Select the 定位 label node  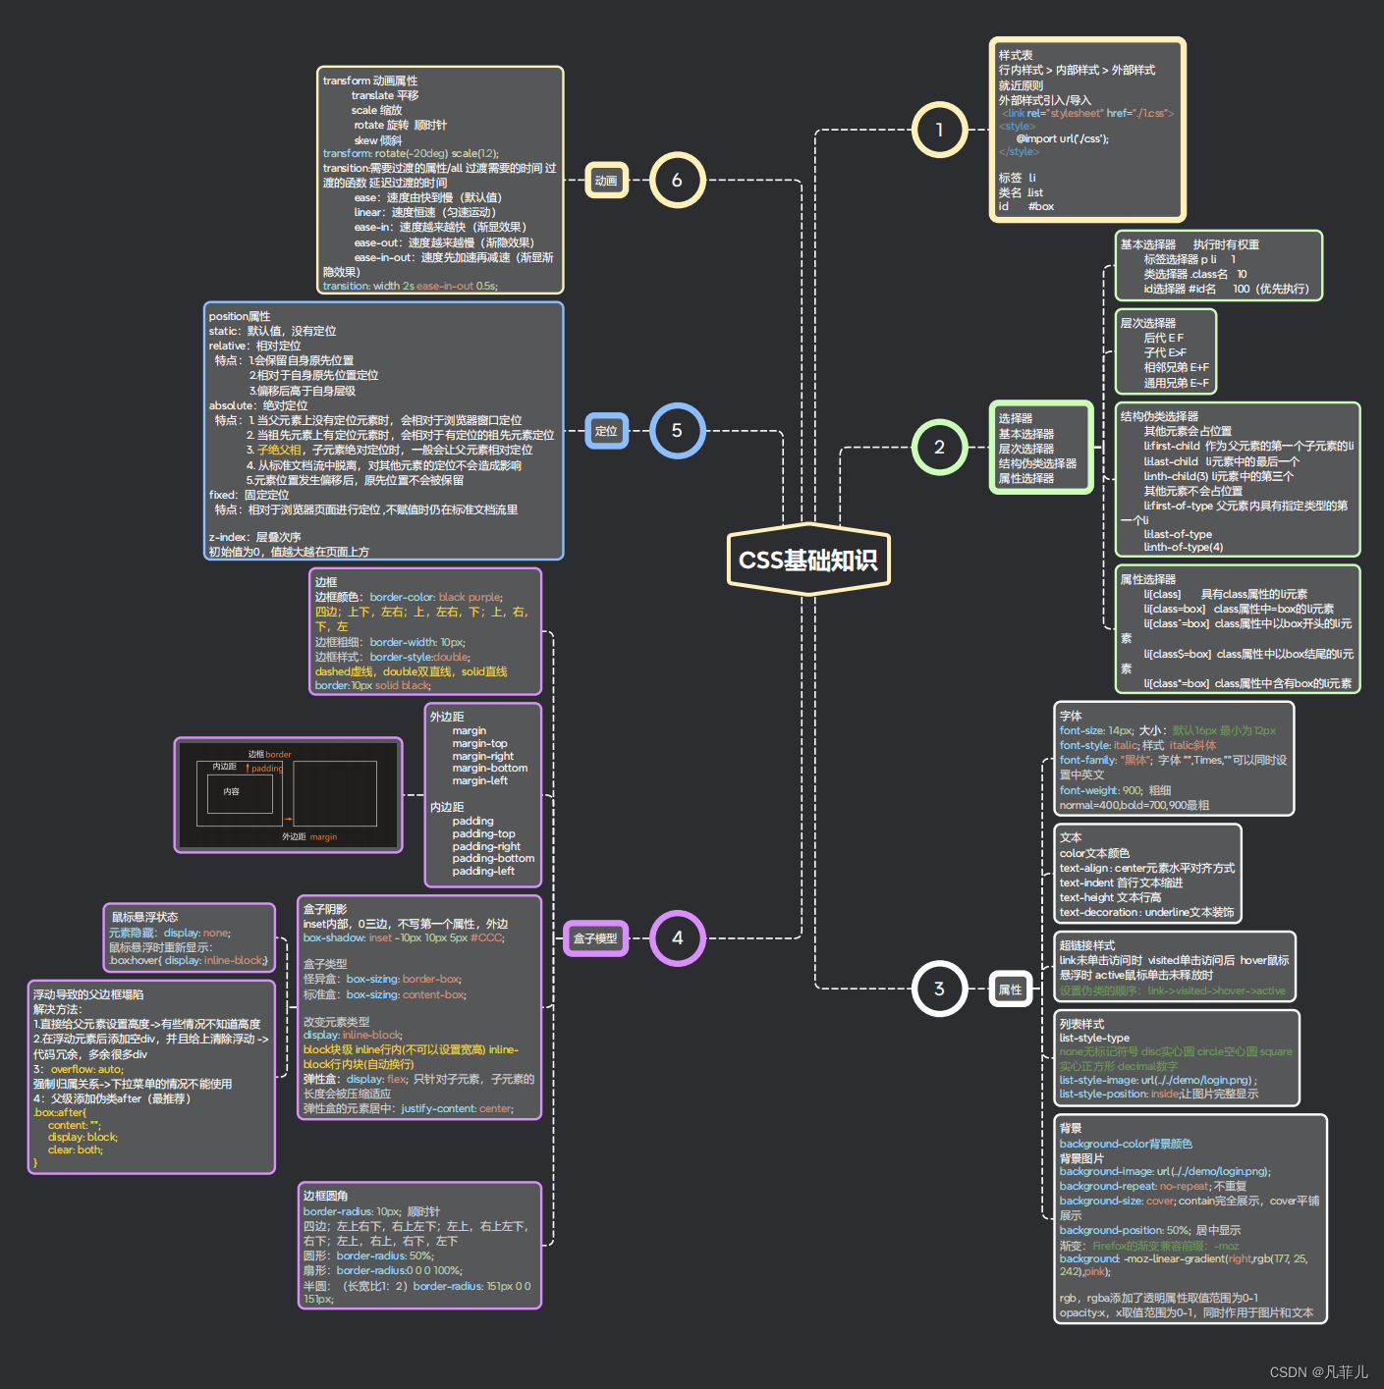606,431
